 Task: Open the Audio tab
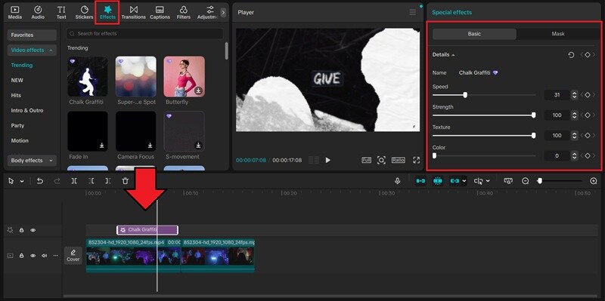38,12
